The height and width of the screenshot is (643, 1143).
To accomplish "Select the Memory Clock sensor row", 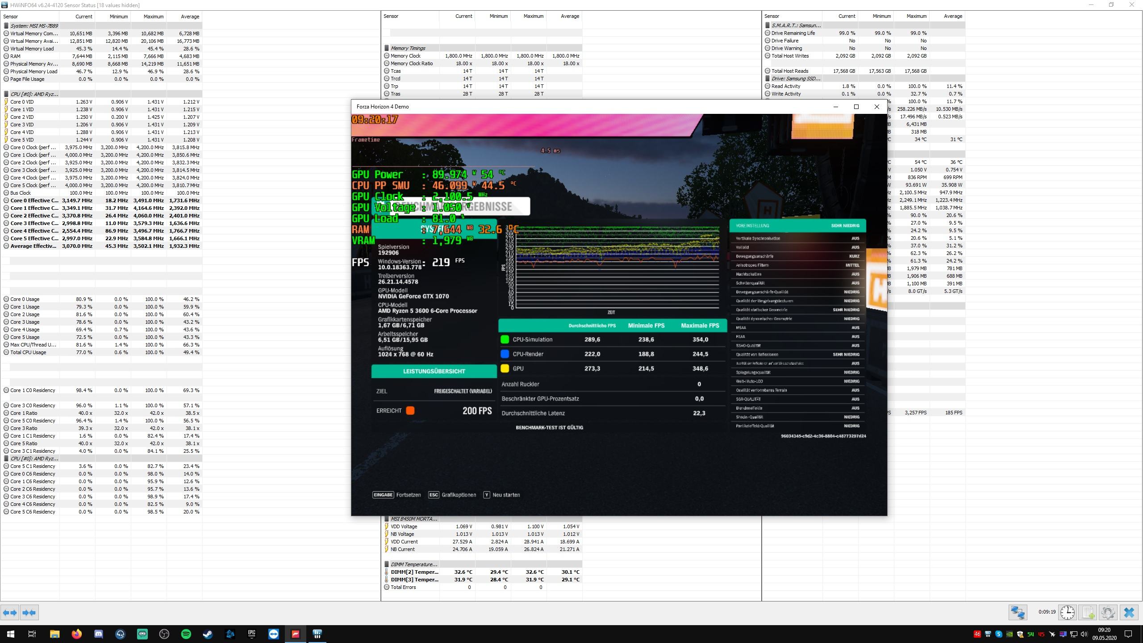I will (x=482, y=56).
